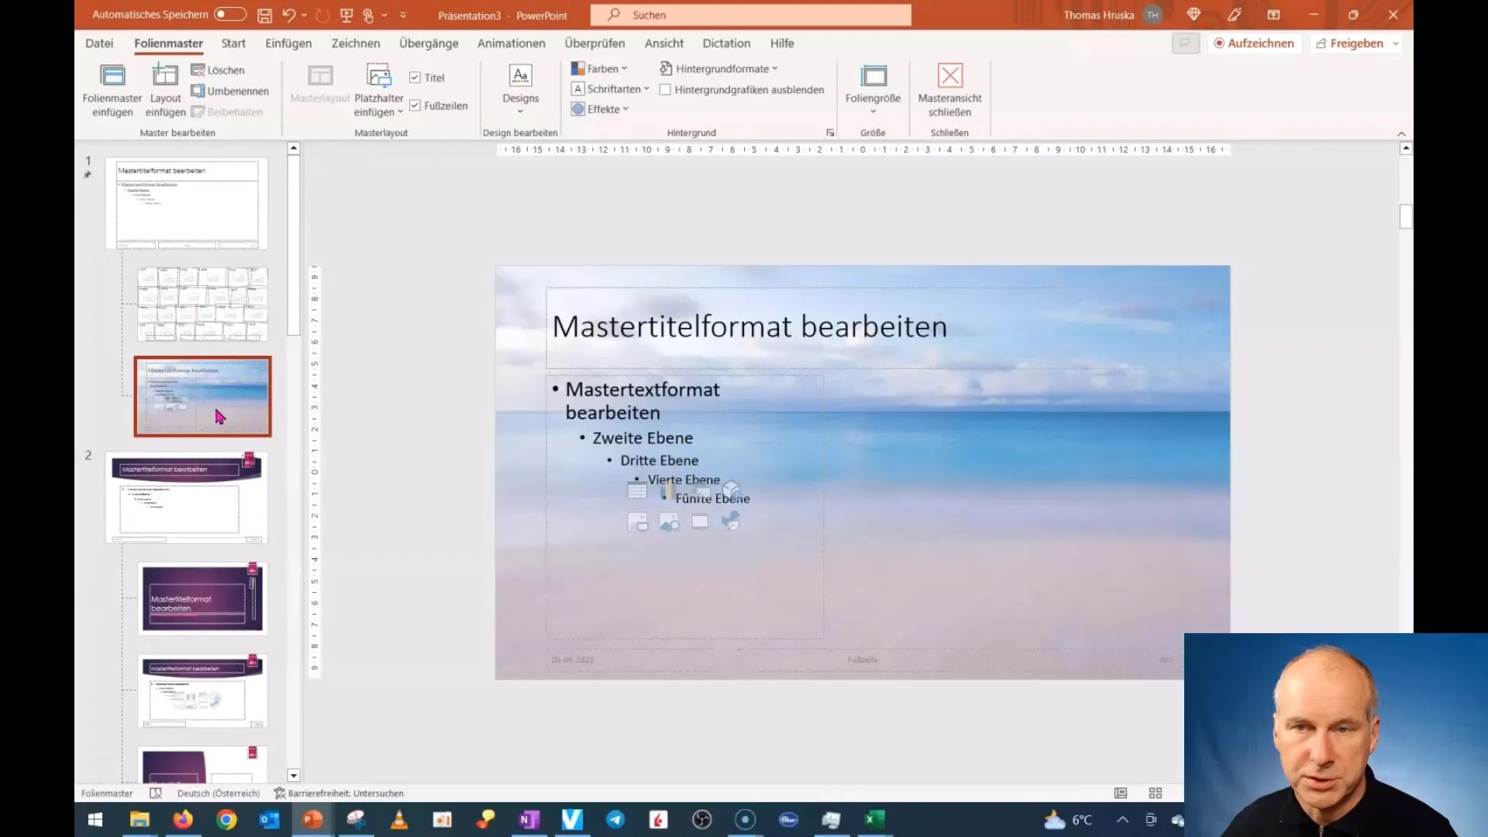
Task: Select the Übergänge ribbon tab
Action: click(429, 43)
